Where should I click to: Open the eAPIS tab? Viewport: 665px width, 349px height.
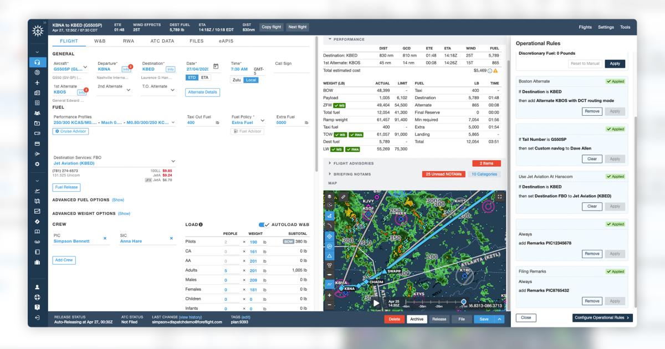(226, 41)
